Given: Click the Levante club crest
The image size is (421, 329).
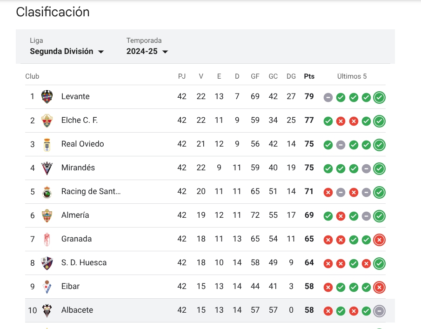Looking at the screenshot, I should (47, 97).
